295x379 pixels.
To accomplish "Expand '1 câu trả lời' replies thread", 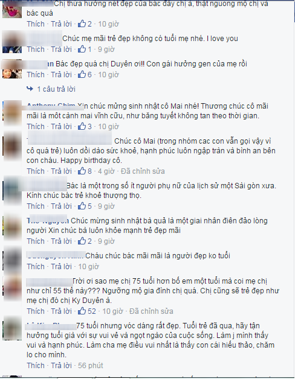I will click(x=56, y=89).
